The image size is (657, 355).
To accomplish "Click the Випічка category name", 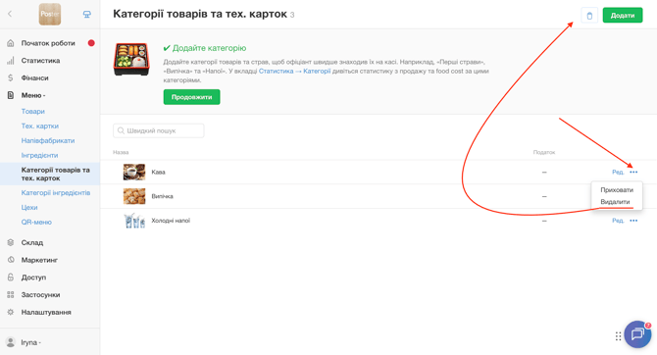I will [162, 196].
